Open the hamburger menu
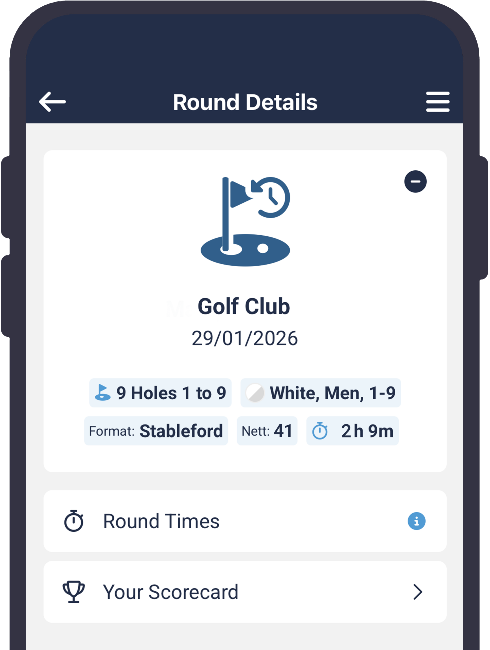The height and width of the screenshot is (650, 490). pos(437,102)
